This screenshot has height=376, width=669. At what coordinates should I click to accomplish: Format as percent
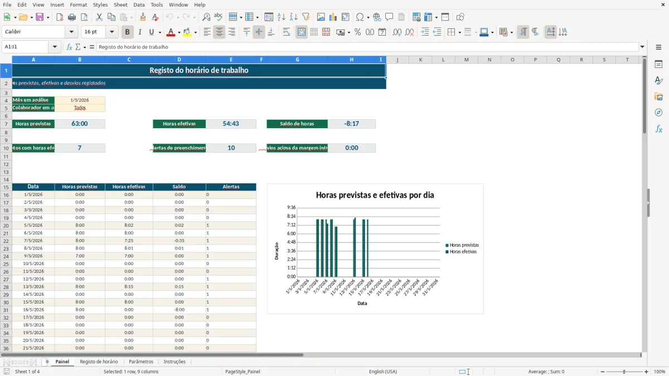[x=358, y=32]
